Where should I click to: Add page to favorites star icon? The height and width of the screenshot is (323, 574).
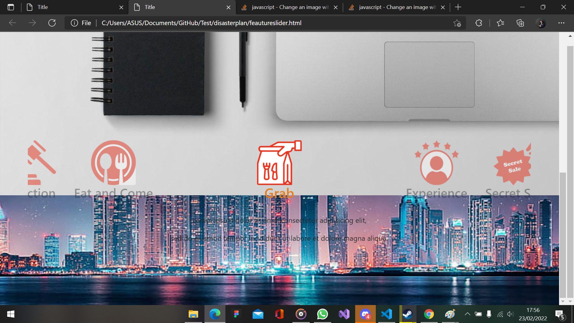pos(457,23)
